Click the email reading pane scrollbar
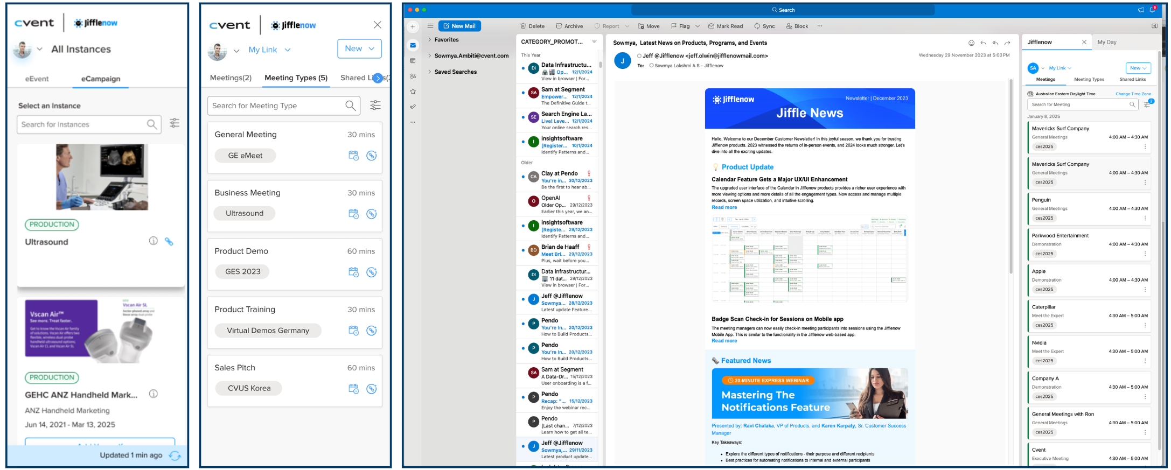Image resolution: width=1171 pixels, height=470 pixels. [x=1011, y=177]
